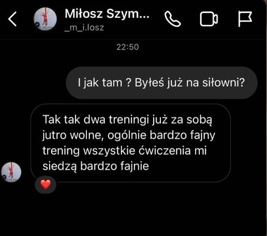Screen dimensions: 267x236
Task: Tap the word "siłowni?" in sent message
Action: pos(224,82)
